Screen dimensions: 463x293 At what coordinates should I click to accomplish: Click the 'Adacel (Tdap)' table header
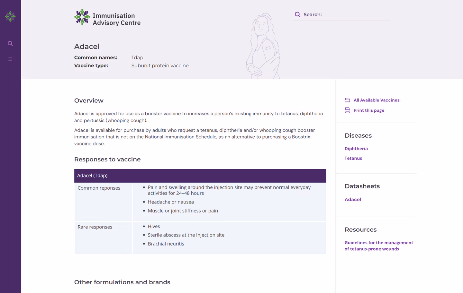click(x=200, y=176)
